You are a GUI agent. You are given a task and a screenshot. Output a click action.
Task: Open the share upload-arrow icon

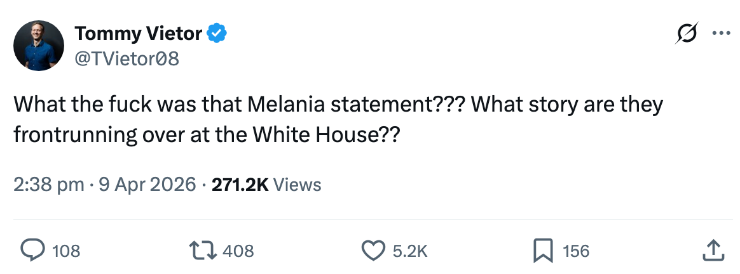[713, 250]
